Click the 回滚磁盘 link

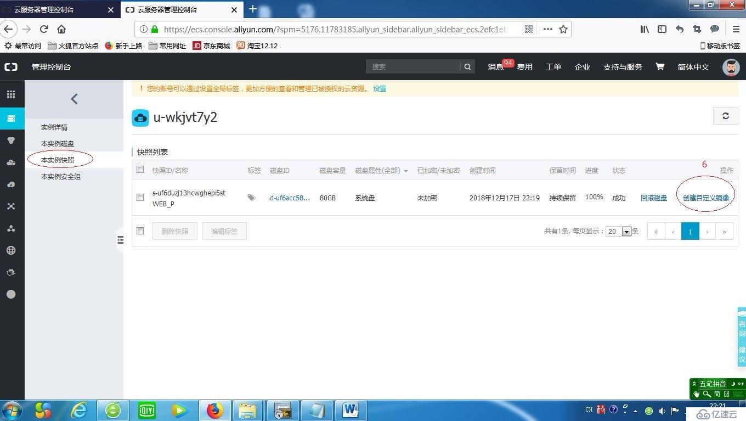tap(654, 198)
